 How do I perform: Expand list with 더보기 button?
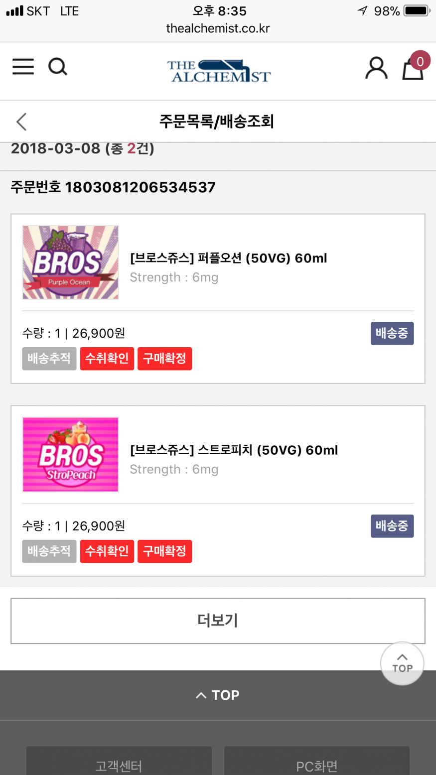click(x=218, y=621)
